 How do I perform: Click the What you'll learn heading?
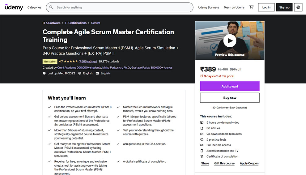point(67,98)
